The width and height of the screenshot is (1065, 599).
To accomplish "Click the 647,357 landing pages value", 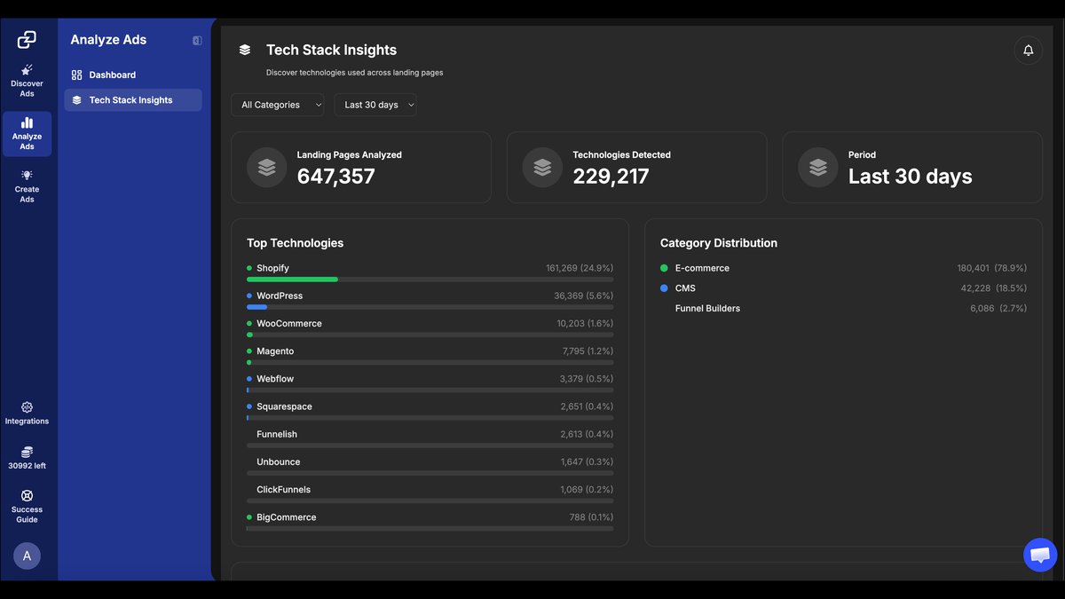I will coord(336,176).
